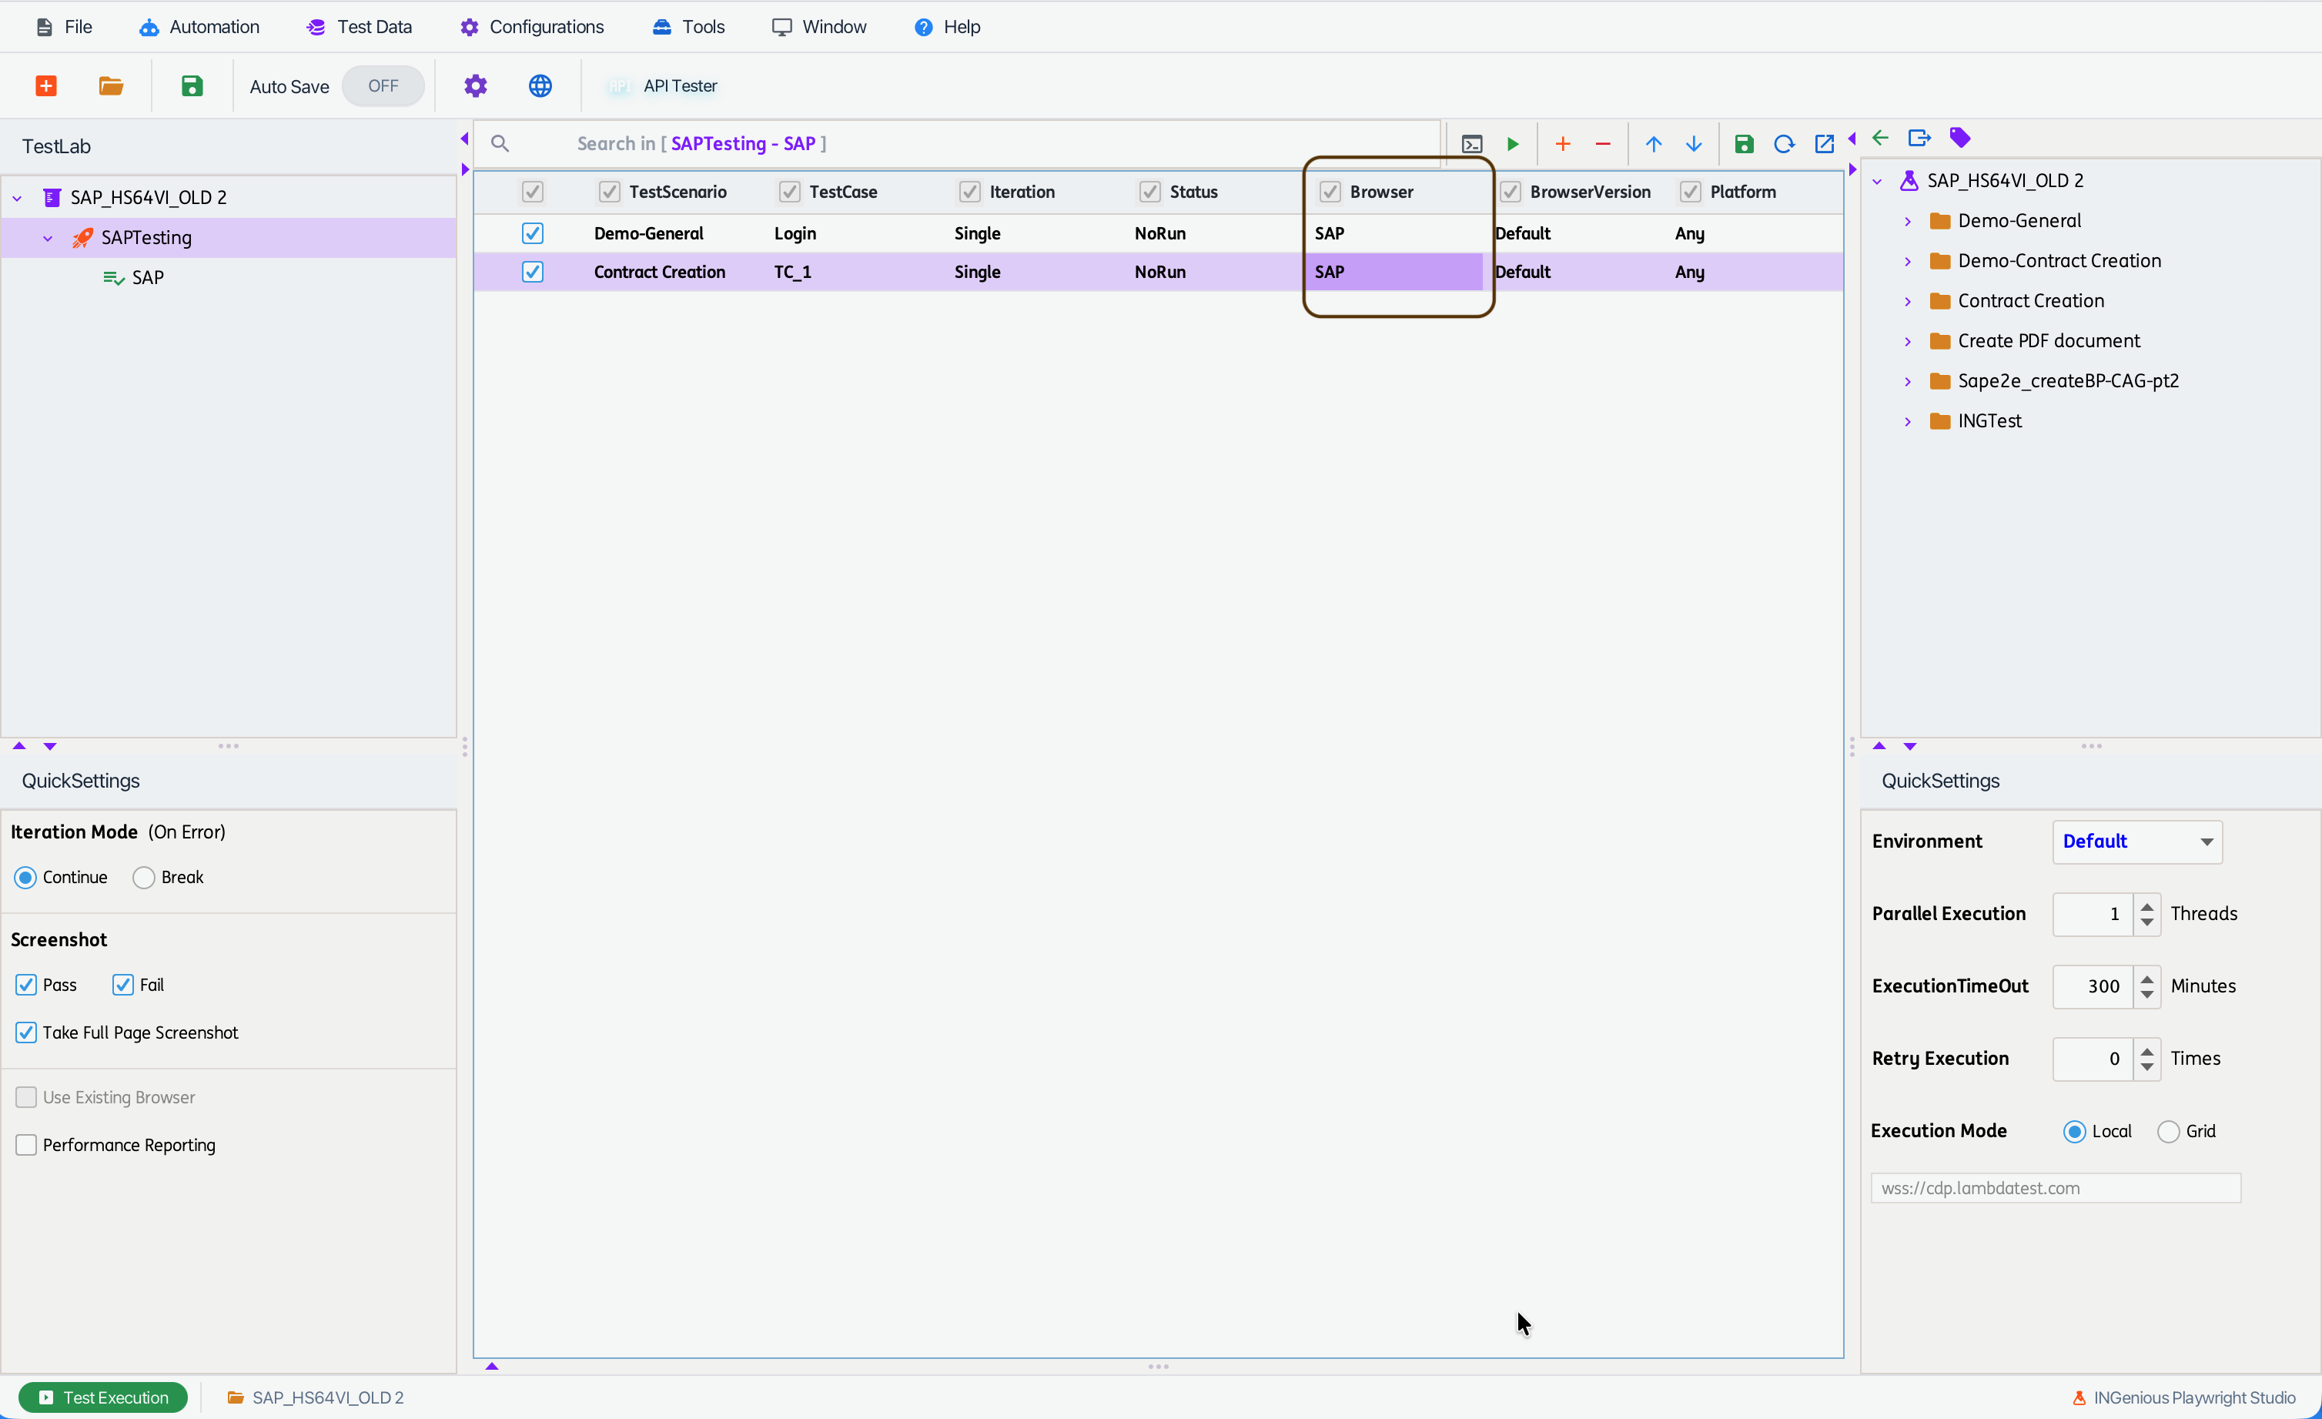Open the API Tester

pyautogui.click(x=664, y=85)
